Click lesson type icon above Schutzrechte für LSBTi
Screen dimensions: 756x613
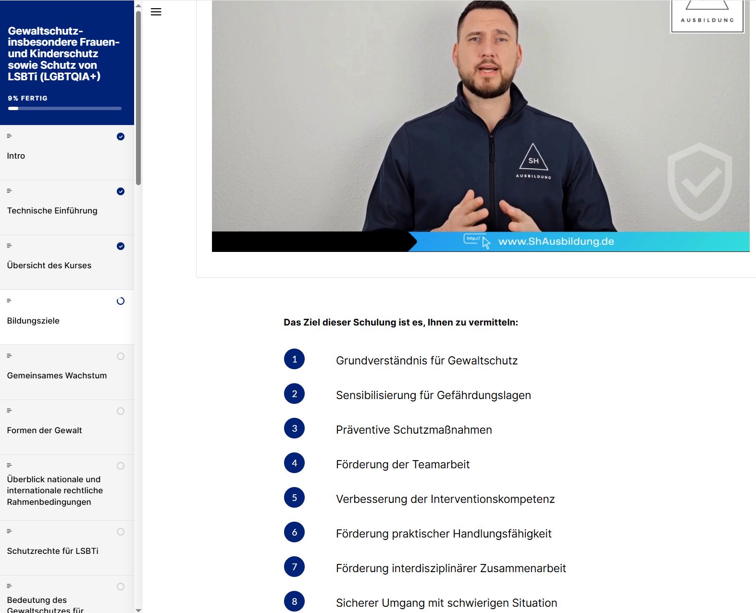9,531
